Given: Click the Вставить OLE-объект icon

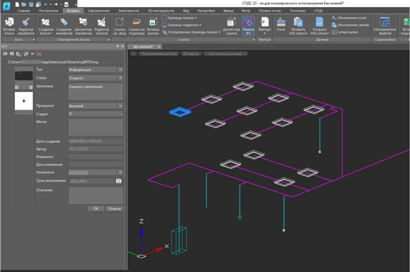Looking at the screenshot, I should pos(298,26).
